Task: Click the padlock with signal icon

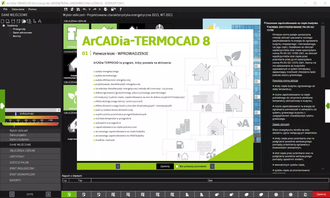Action: 113,9
